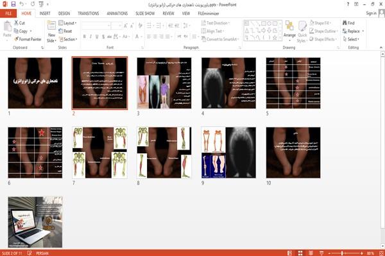
Task: Click Decrease Font Size icon
Action: tap(132, 26)
